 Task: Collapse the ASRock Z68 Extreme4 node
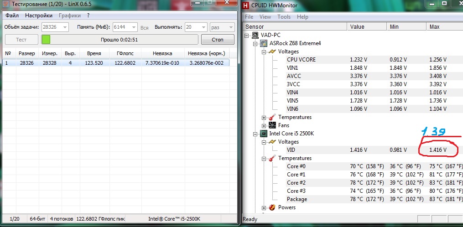point(255,44)
